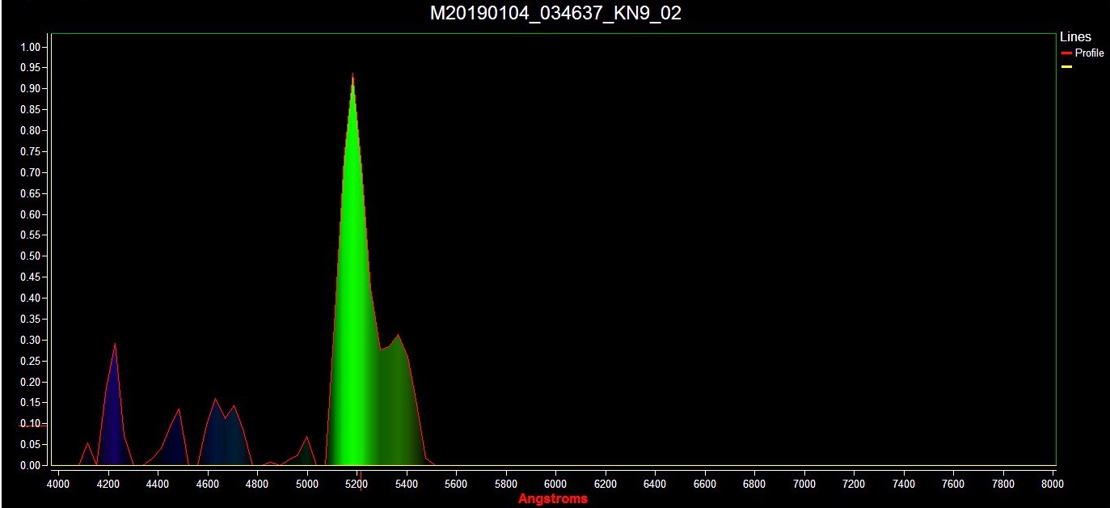This screenshot has height=508, width=1110.
Task: Click the 1.00 y-axis tick label
Action: [30, 47]
